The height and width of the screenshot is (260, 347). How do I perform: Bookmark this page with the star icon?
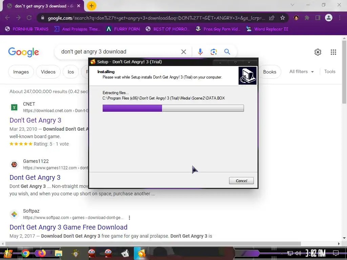click(x=282, y=18)
